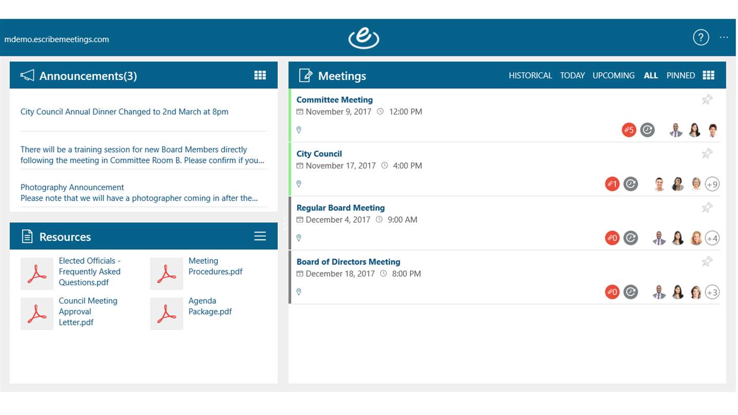Screen dimensions: 738x415
Task: Click City Council meeting sync icon
Action: [630, 184]
